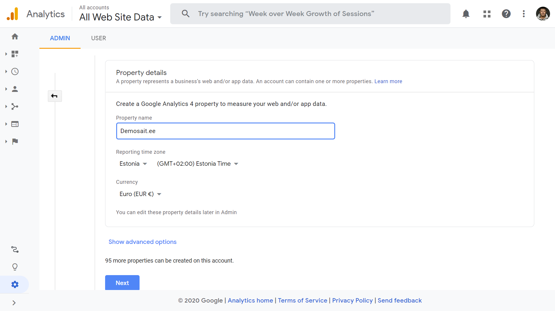Open the Attribution icon in sidebar
Viewport: 555px width, 311px height.
tap(15, 249)
